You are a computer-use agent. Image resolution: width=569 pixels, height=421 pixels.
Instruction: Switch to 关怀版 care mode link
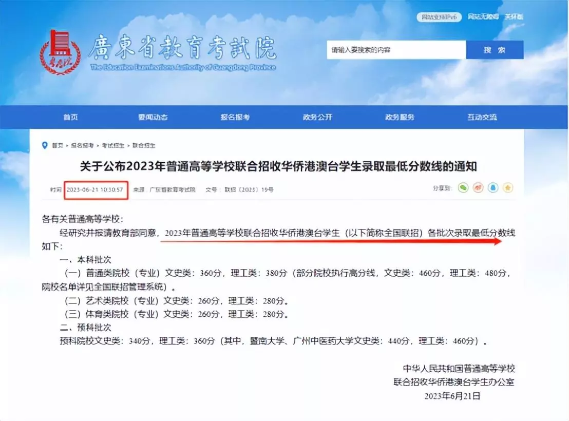[514, 17]
